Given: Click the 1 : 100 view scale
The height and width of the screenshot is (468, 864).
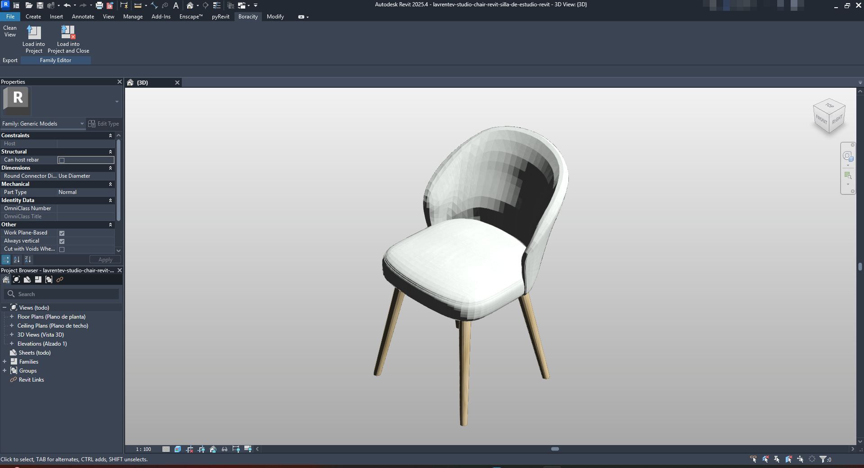Looking at the screenshot, I should coord(144,449).
